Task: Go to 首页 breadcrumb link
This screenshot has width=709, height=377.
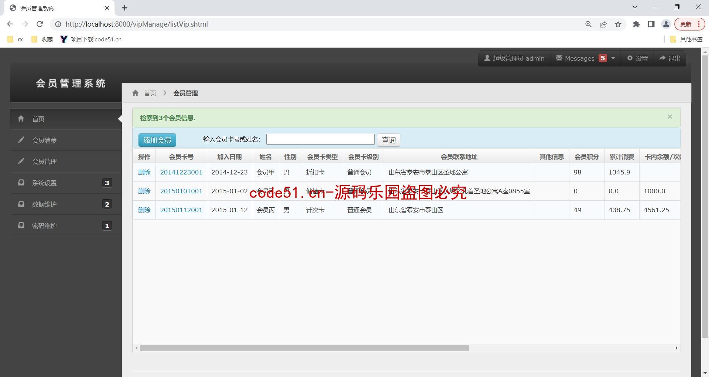Action: coord(150,93)
